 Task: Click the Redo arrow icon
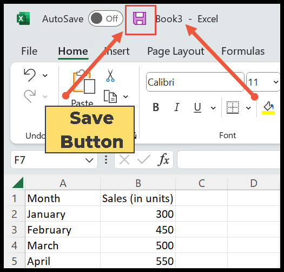[30, 96]
